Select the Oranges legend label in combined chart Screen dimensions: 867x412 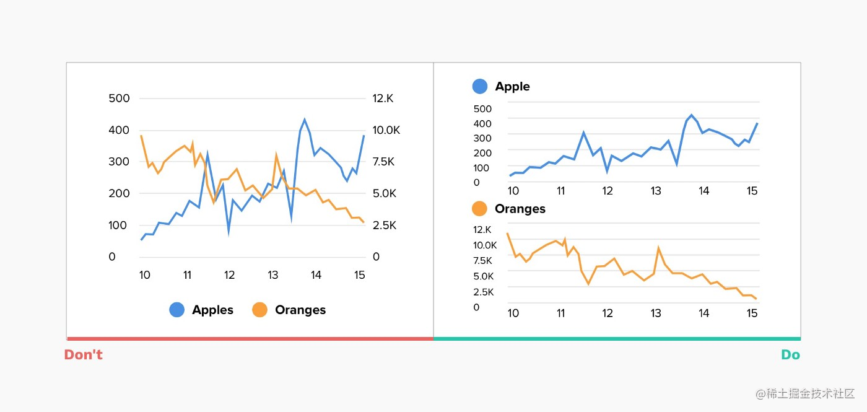click(x=300, y=310)
